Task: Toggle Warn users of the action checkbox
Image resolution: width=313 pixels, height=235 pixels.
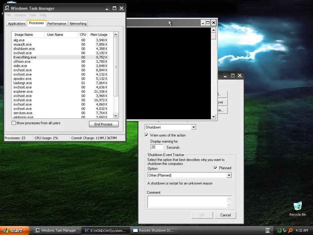Action: click(146, 135)
